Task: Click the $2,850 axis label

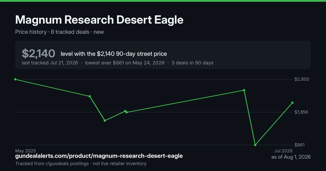Action: 302,79
